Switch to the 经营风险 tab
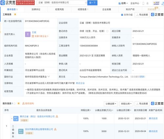 click(x=59, y=10)
